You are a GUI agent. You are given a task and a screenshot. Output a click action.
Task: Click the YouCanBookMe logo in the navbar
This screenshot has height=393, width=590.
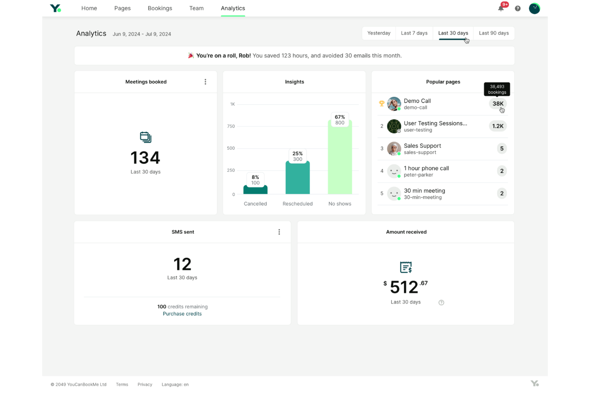[x=55, y=8]
